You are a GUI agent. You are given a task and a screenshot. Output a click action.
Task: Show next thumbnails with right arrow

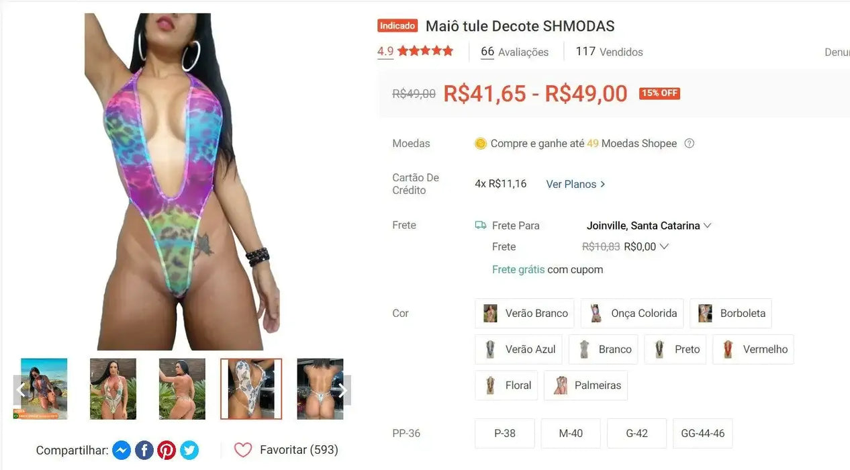tap(342, 390)
